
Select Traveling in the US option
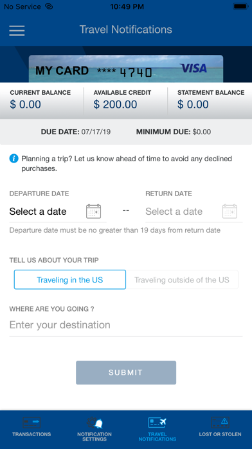point(70,280)
